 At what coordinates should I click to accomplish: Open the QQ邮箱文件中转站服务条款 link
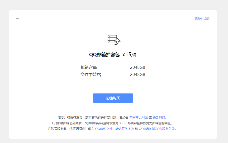click(115, 129)
